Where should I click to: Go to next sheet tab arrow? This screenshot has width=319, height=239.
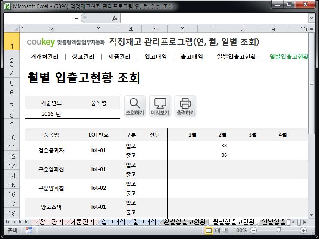click(20, 222)
